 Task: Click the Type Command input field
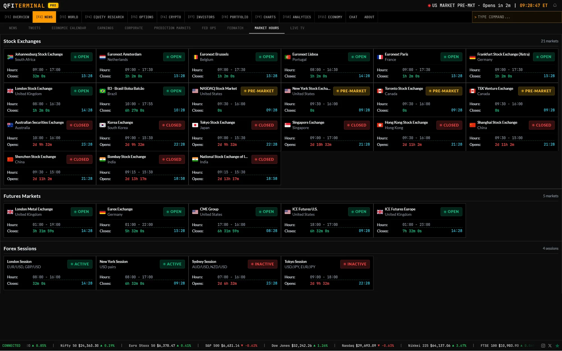click(517, 17)
